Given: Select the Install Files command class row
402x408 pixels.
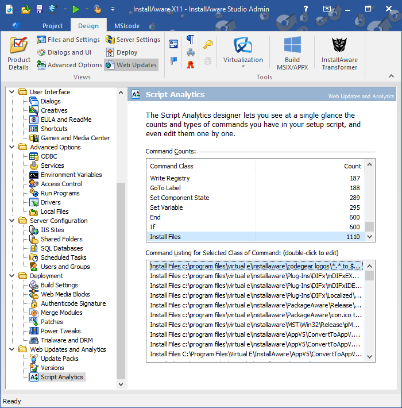Looking at the screenshot, I should [x=255, y=237].
